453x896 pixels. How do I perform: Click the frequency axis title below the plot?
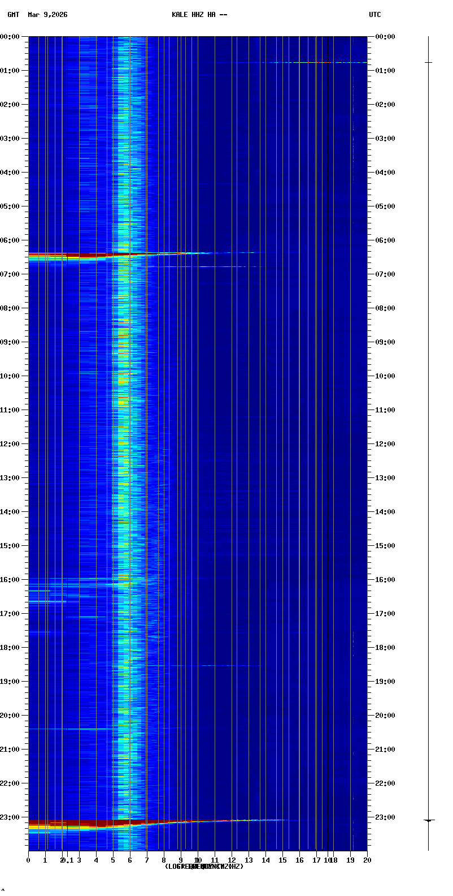[204, 867]
